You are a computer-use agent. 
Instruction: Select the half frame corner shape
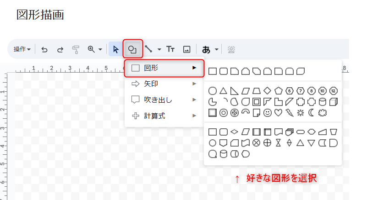[268, 102]
